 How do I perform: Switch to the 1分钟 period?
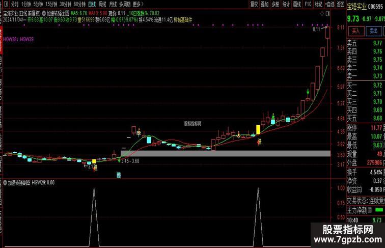tap(26, 4)
